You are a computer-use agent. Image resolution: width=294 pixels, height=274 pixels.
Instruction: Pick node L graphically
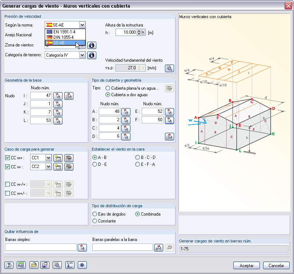[58, 120]
